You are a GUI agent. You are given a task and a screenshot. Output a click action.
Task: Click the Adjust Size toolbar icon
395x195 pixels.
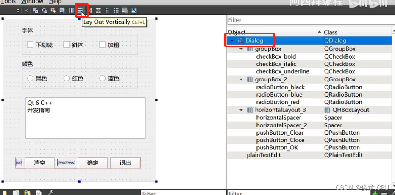134,10
